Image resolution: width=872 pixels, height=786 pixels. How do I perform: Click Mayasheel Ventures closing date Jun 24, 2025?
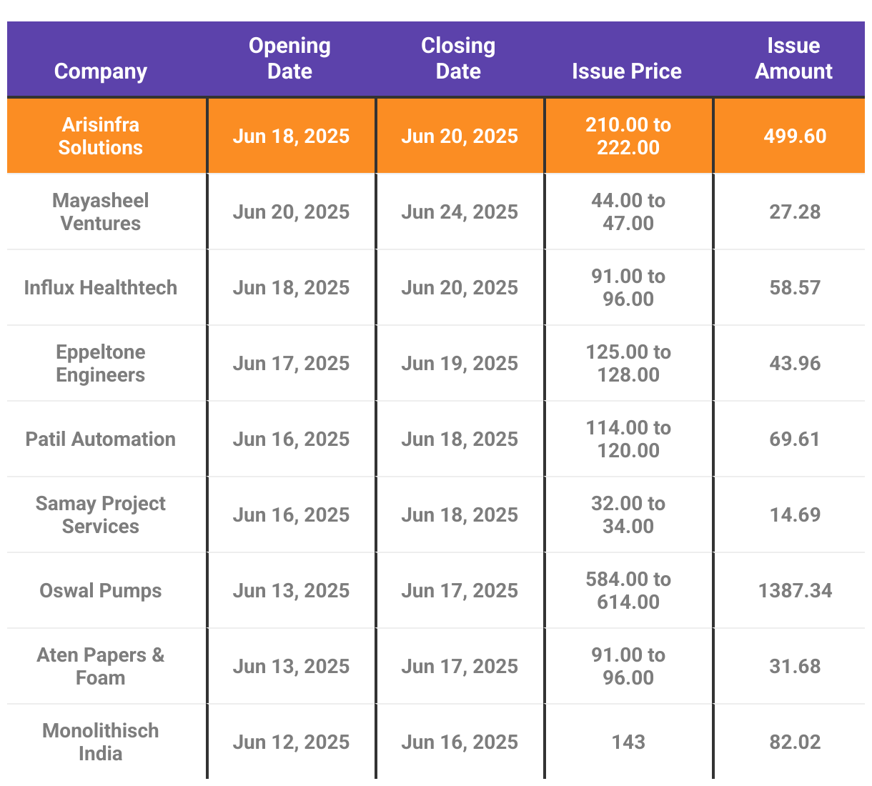tap(460, 212)
